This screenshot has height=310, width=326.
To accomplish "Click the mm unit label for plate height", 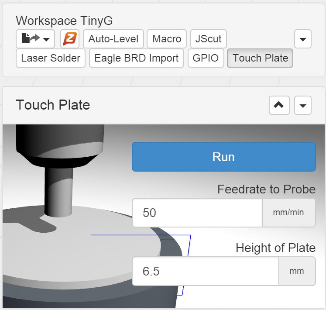I will tap(297, 271).
